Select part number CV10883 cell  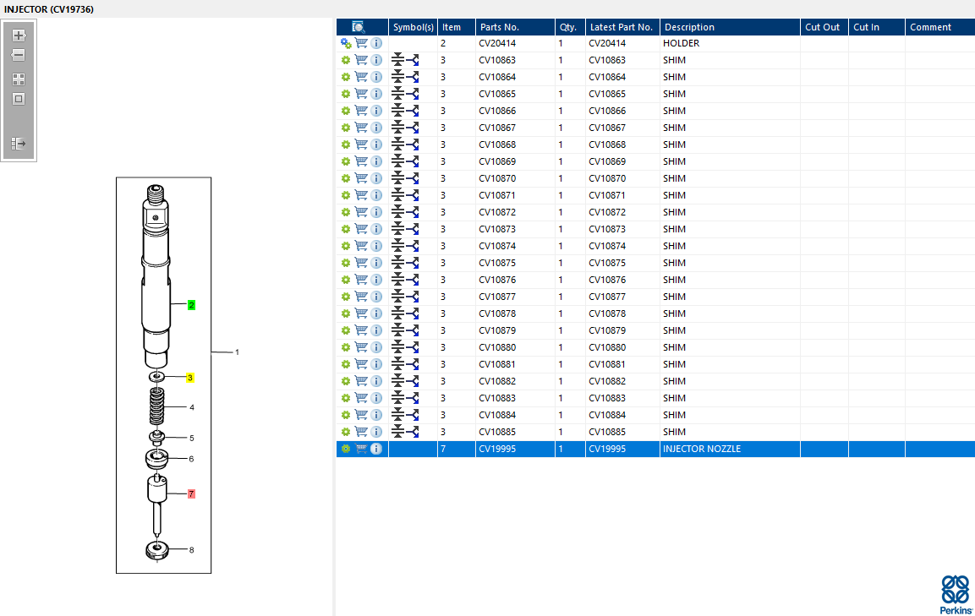pyautogui.click(x=515, y=398)
